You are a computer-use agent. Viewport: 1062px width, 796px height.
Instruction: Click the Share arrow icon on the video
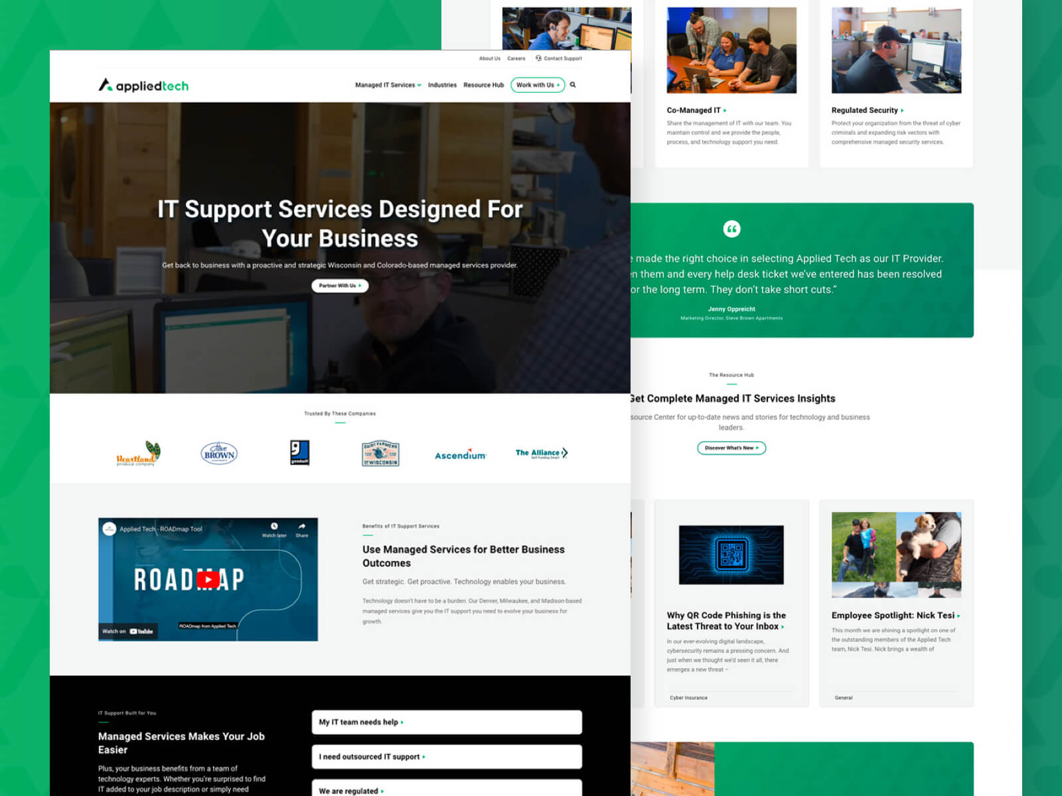tap(301, 525)
